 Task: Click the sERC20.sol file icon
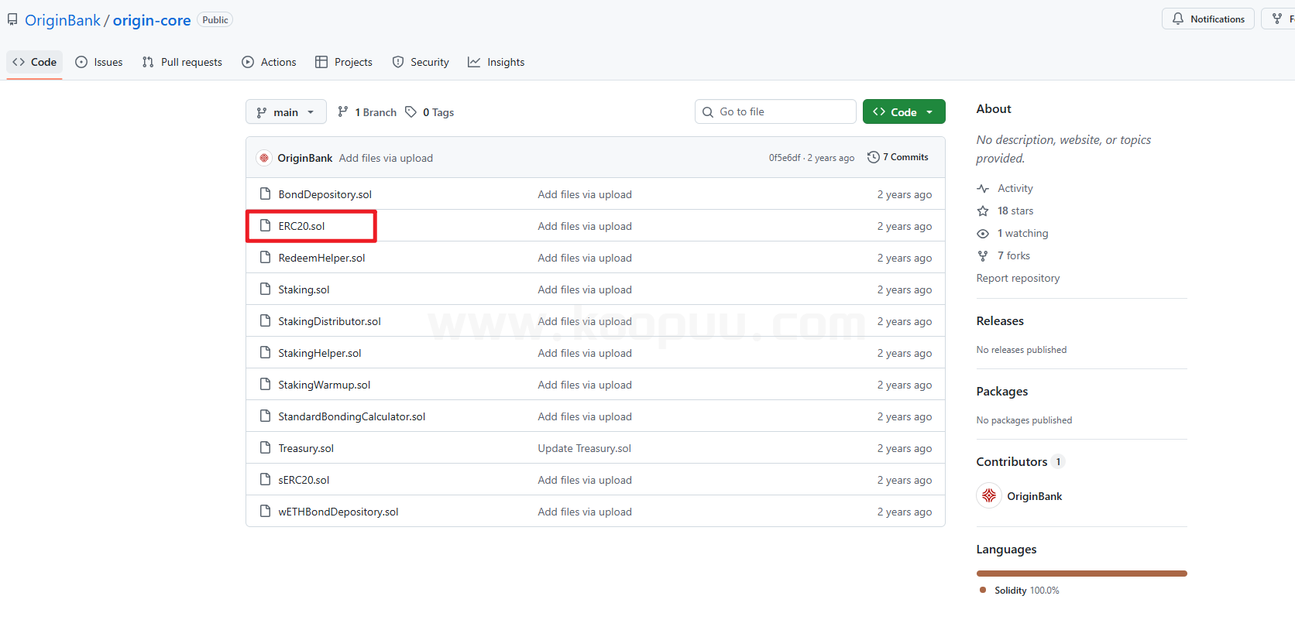265,480
